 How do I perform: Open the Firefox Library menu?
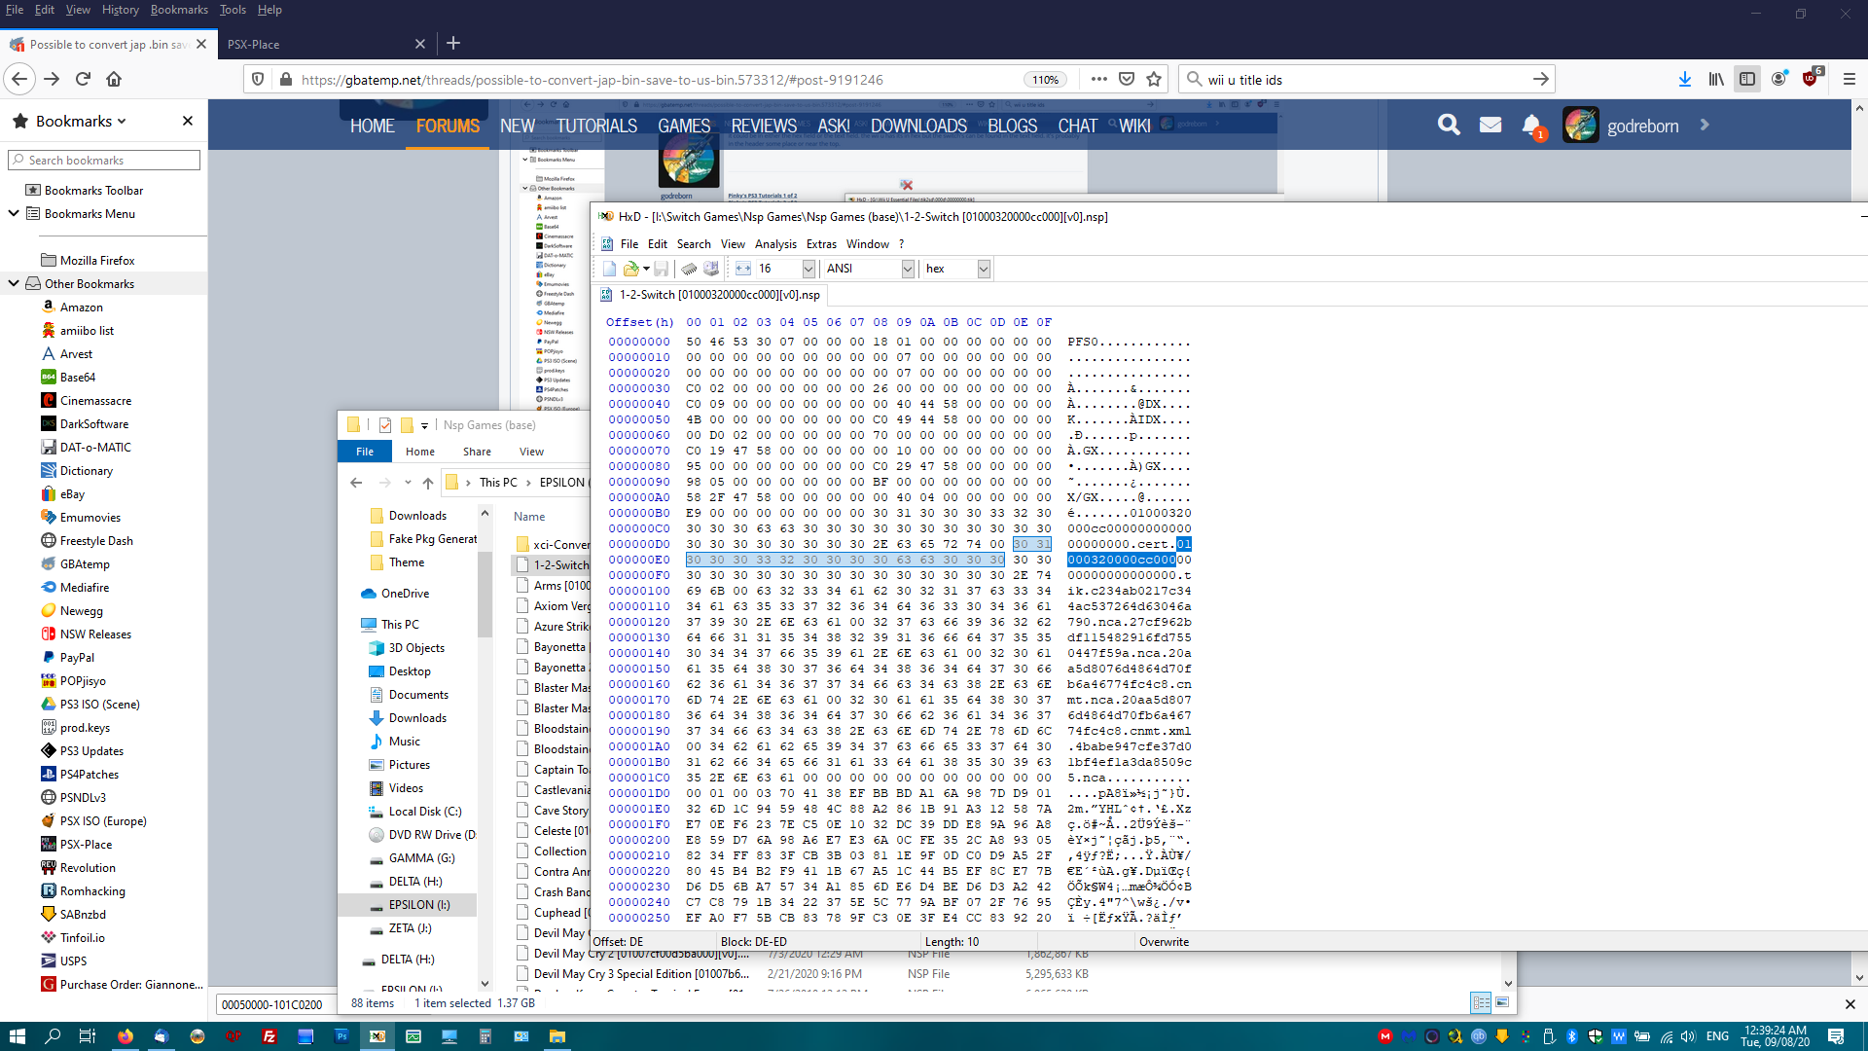coord(1716,80)
